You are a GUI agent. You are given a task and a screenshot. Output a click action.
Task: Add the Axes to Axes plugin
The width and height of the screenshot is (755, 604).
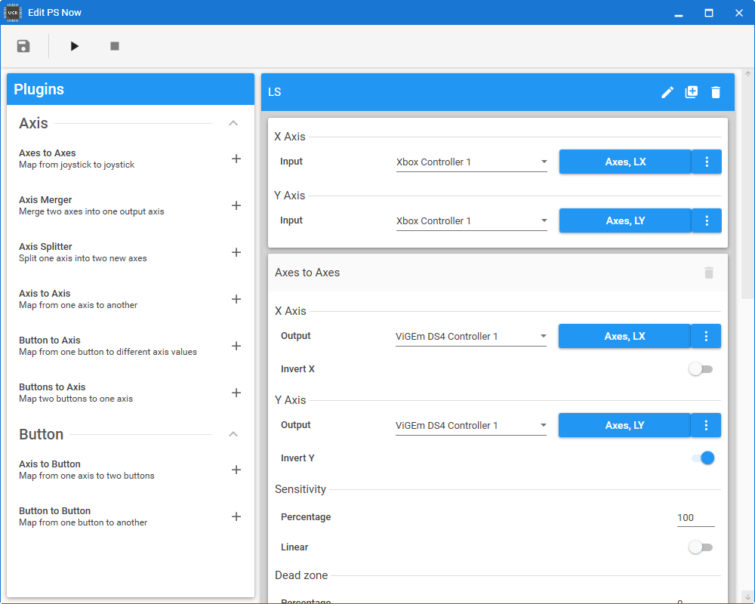click(236, 159)
